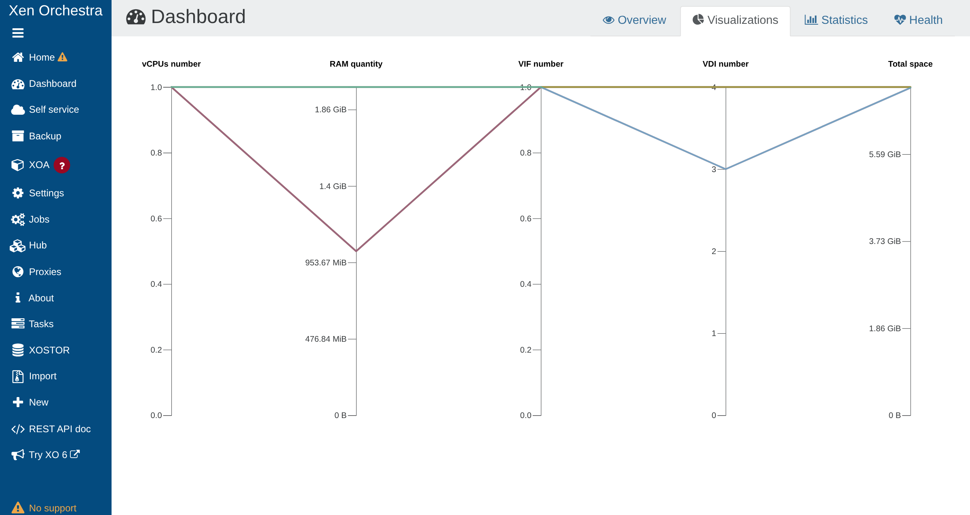Click the Dashboard page heading

[198, 17]
